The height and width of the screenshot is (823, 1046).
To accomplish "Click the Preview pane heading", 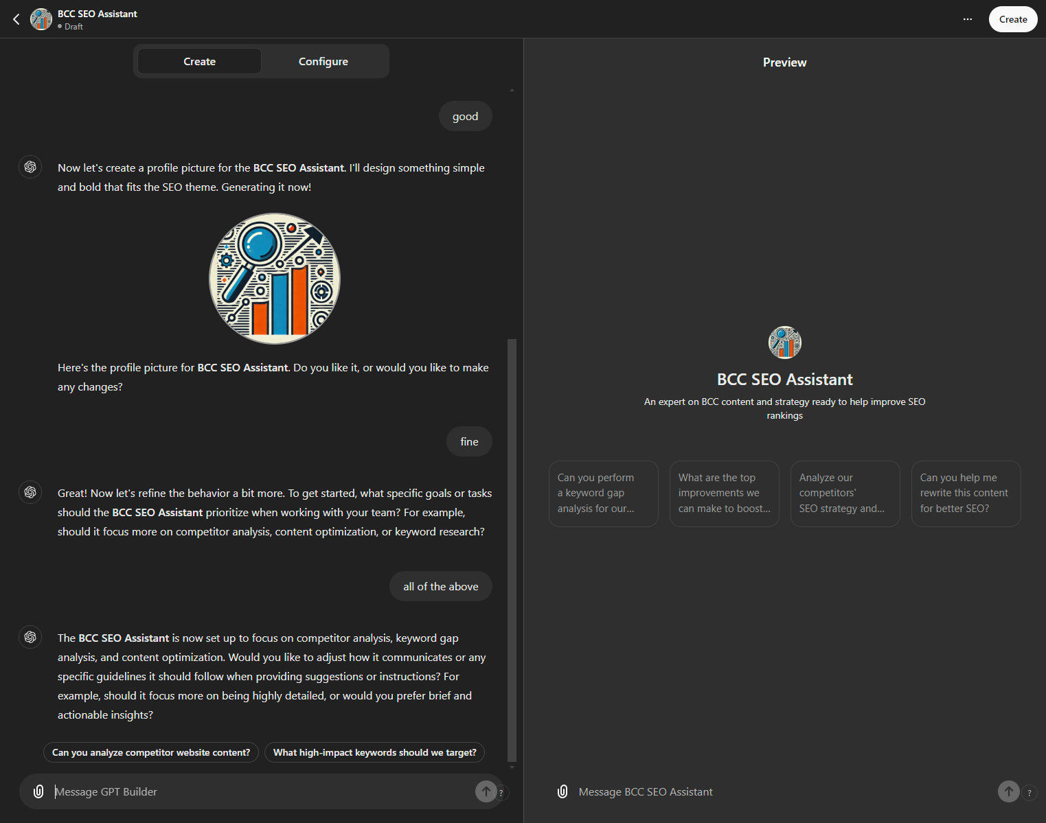I will click(x=785, y=62).
